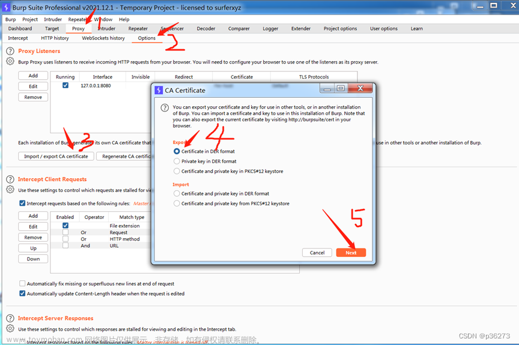Screen dimensions: 519x345
Task: Enable the Or HTTP method rule checkbox
Action: click(x=65, y=239)
